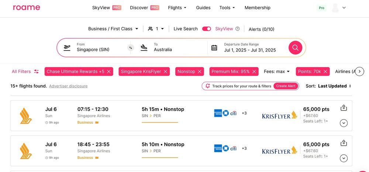The width and height of the screenshot is (369, 172).
Task: Expand details for the 07:15 flight
Action: click(344, 123)
